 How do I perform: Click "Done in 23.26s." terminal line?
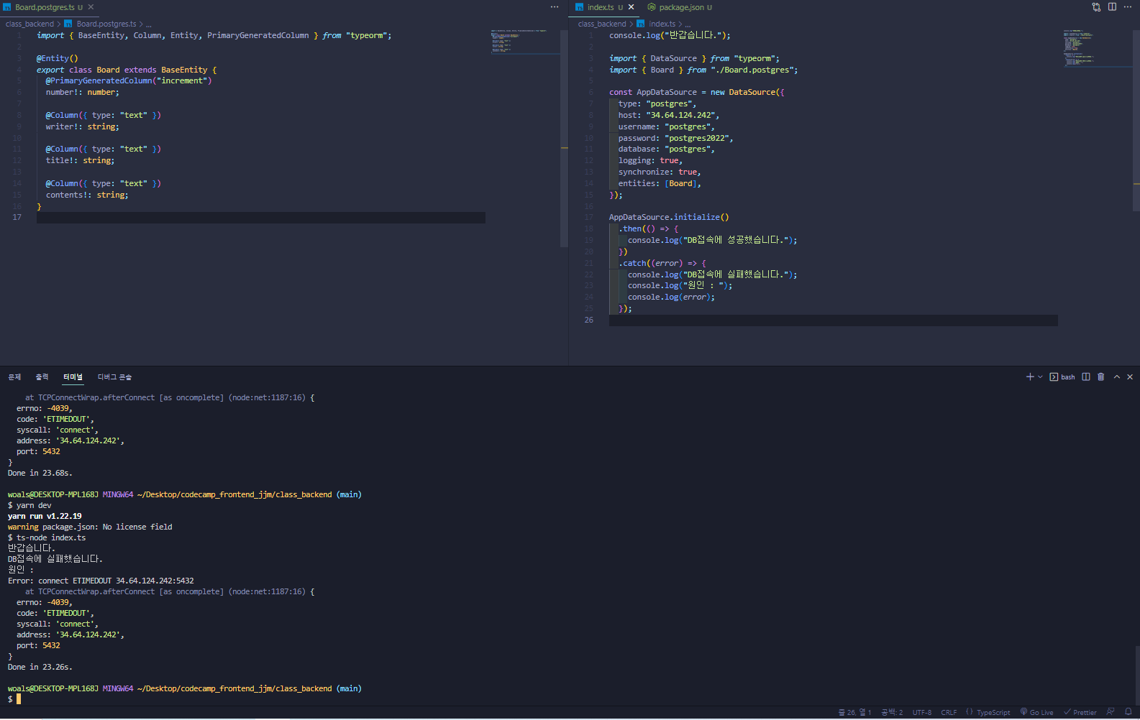point(40,668)
